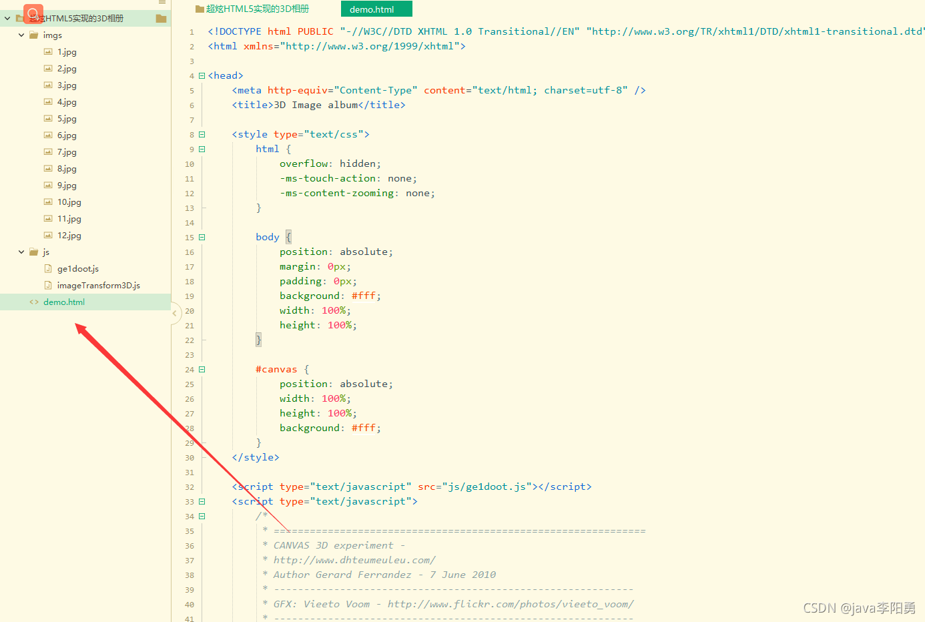Click the HTML file icon beside demo.html in the tree
This screenshot has height=622, width=925.
coord(34,302)
